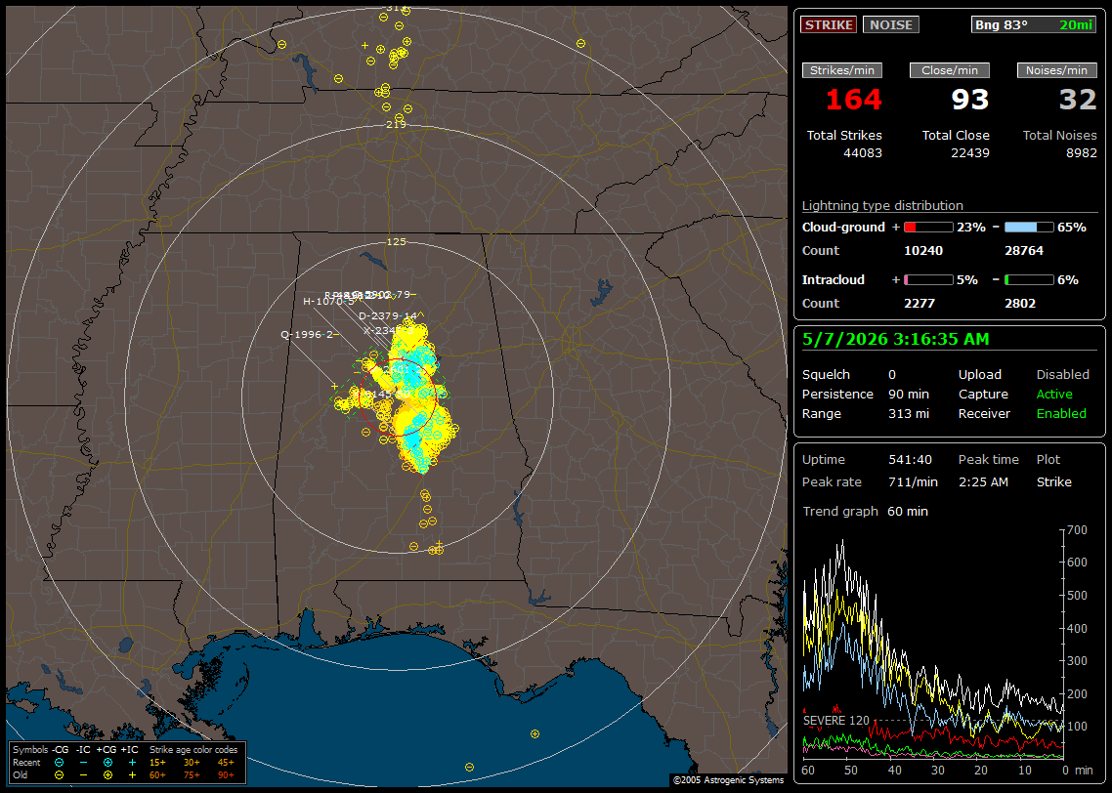
Task: Click the red STRIKE indicator button
Action: (x=829, y=24)
